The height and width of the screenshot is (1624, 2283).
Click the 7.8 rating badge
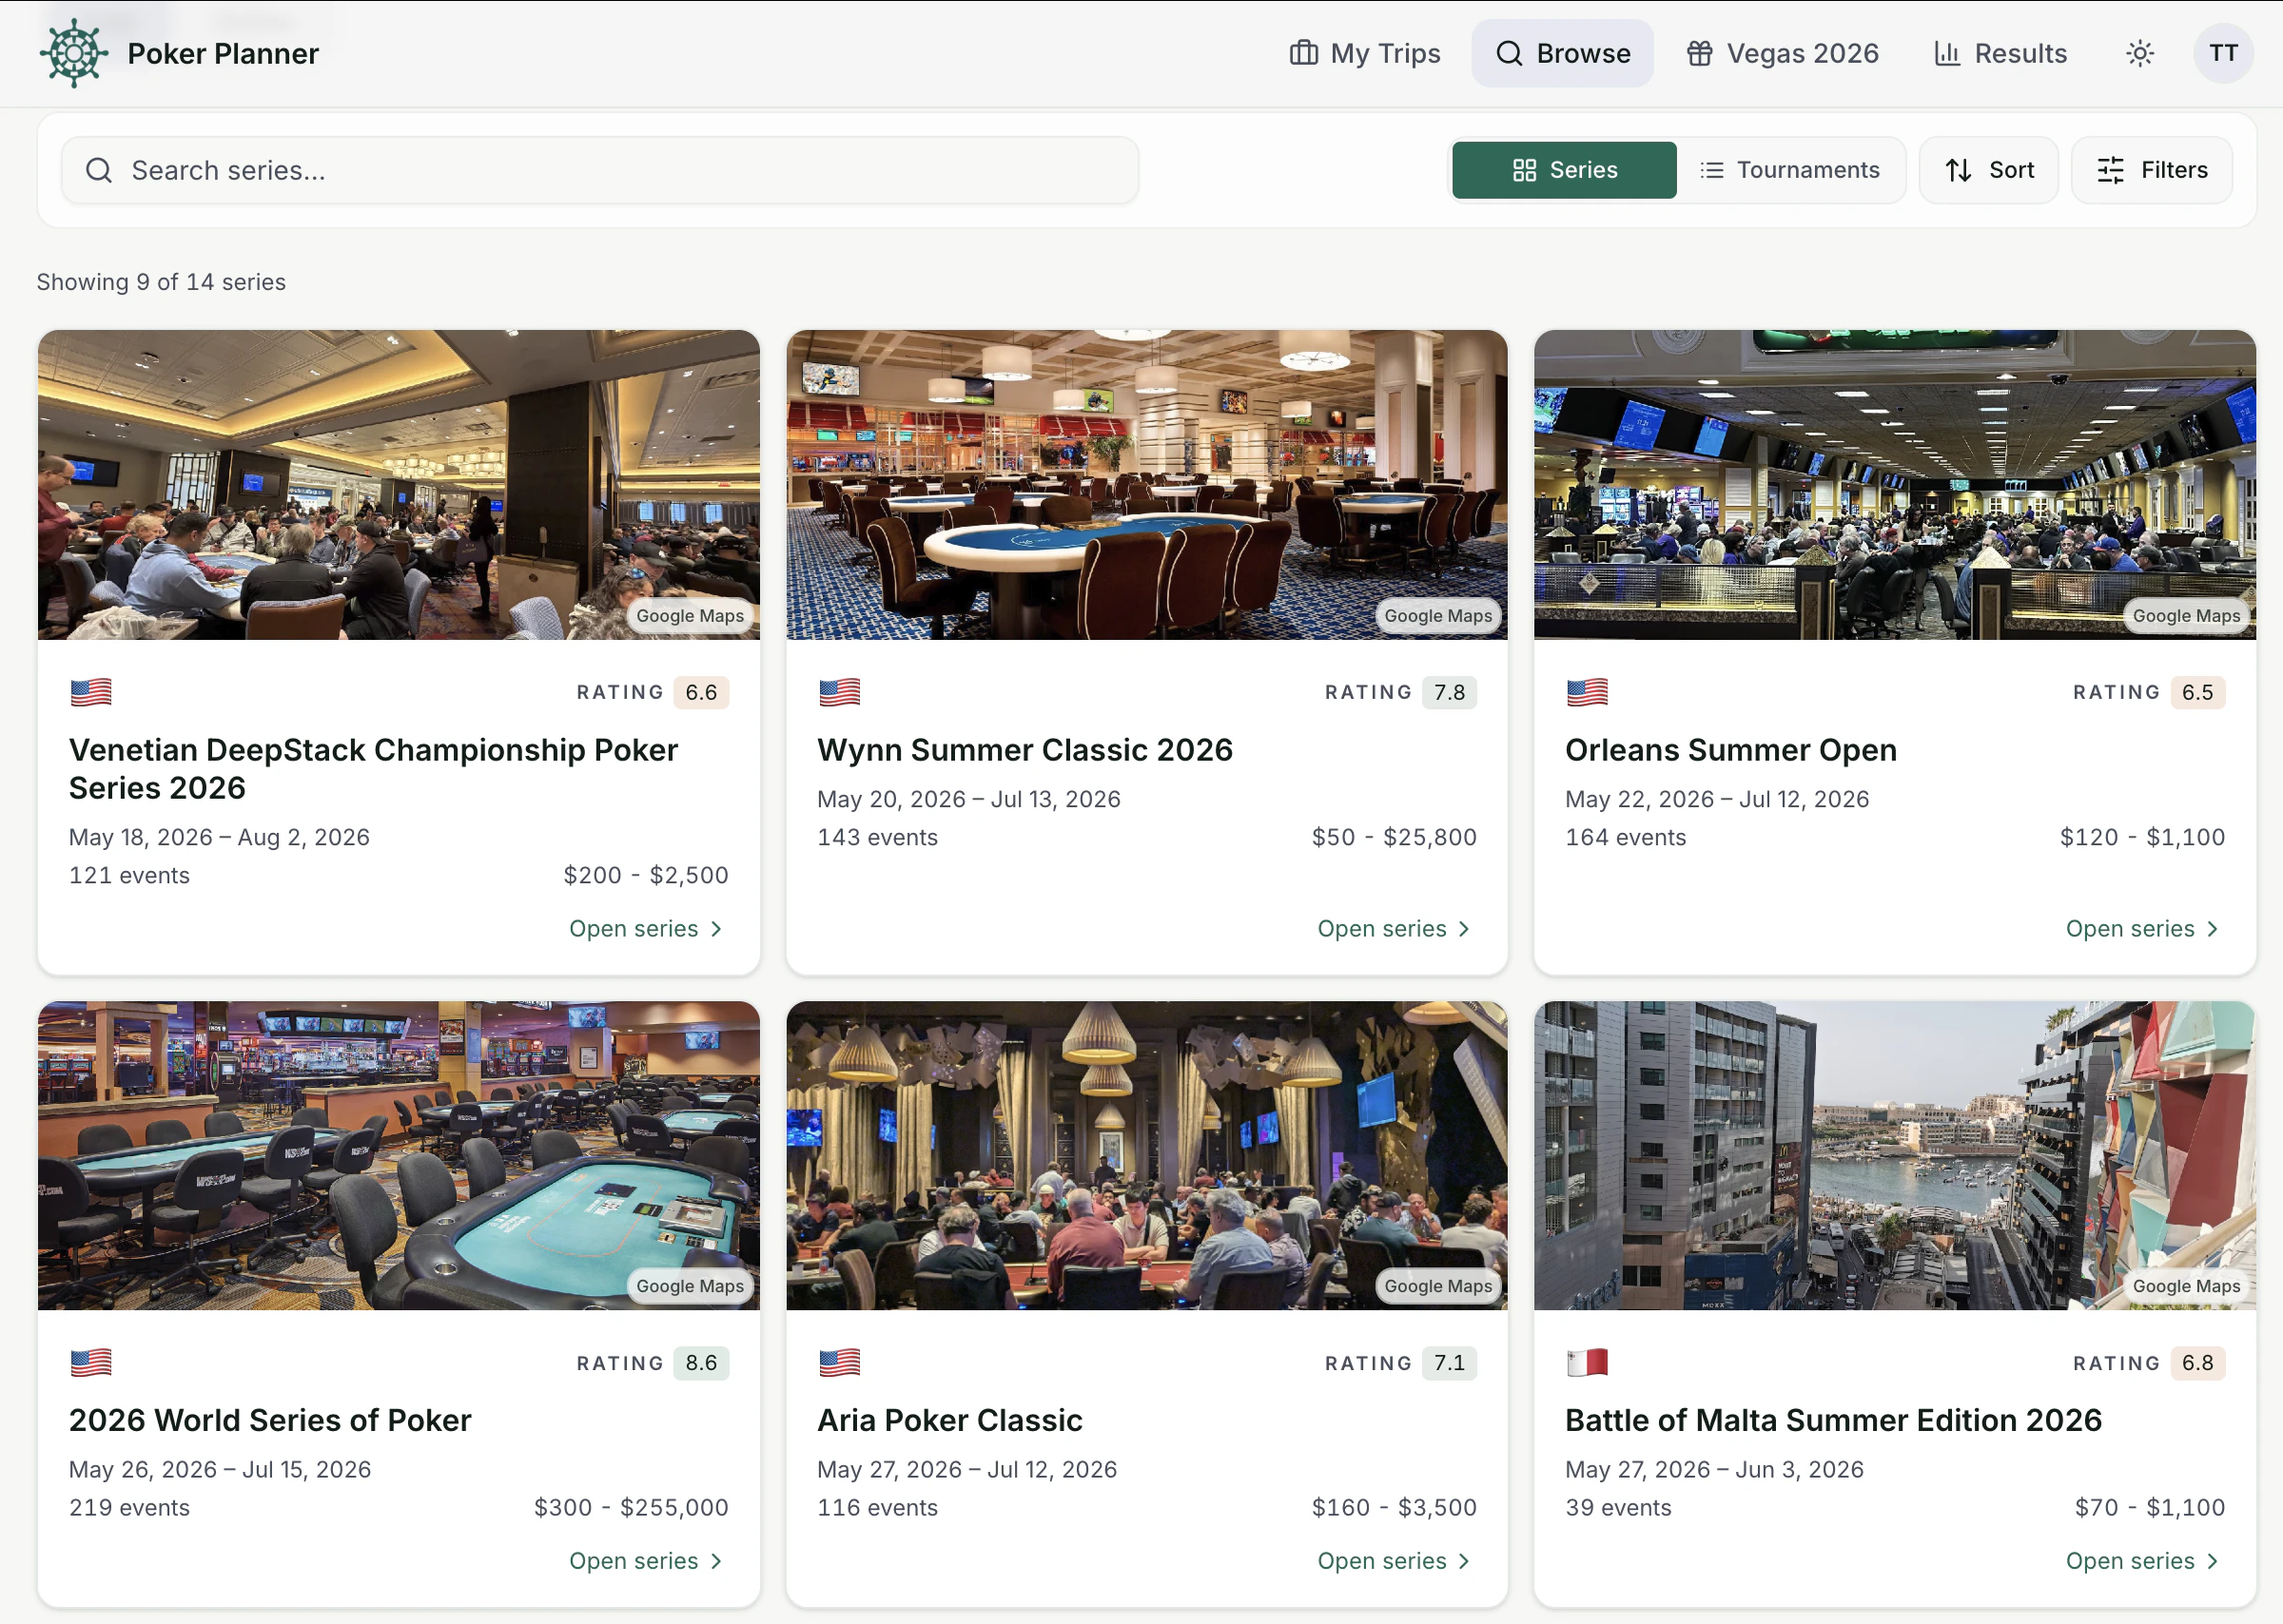pyautogui.click(x=1449, y=692)
